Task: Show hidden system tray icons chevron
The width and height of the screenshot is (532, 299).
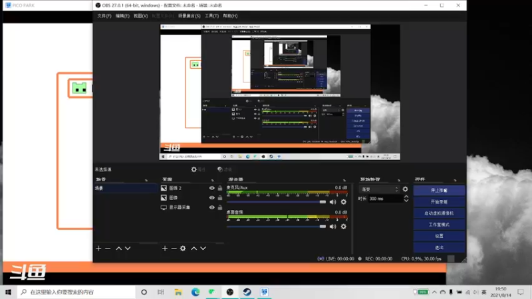Action: click(434, 292)
